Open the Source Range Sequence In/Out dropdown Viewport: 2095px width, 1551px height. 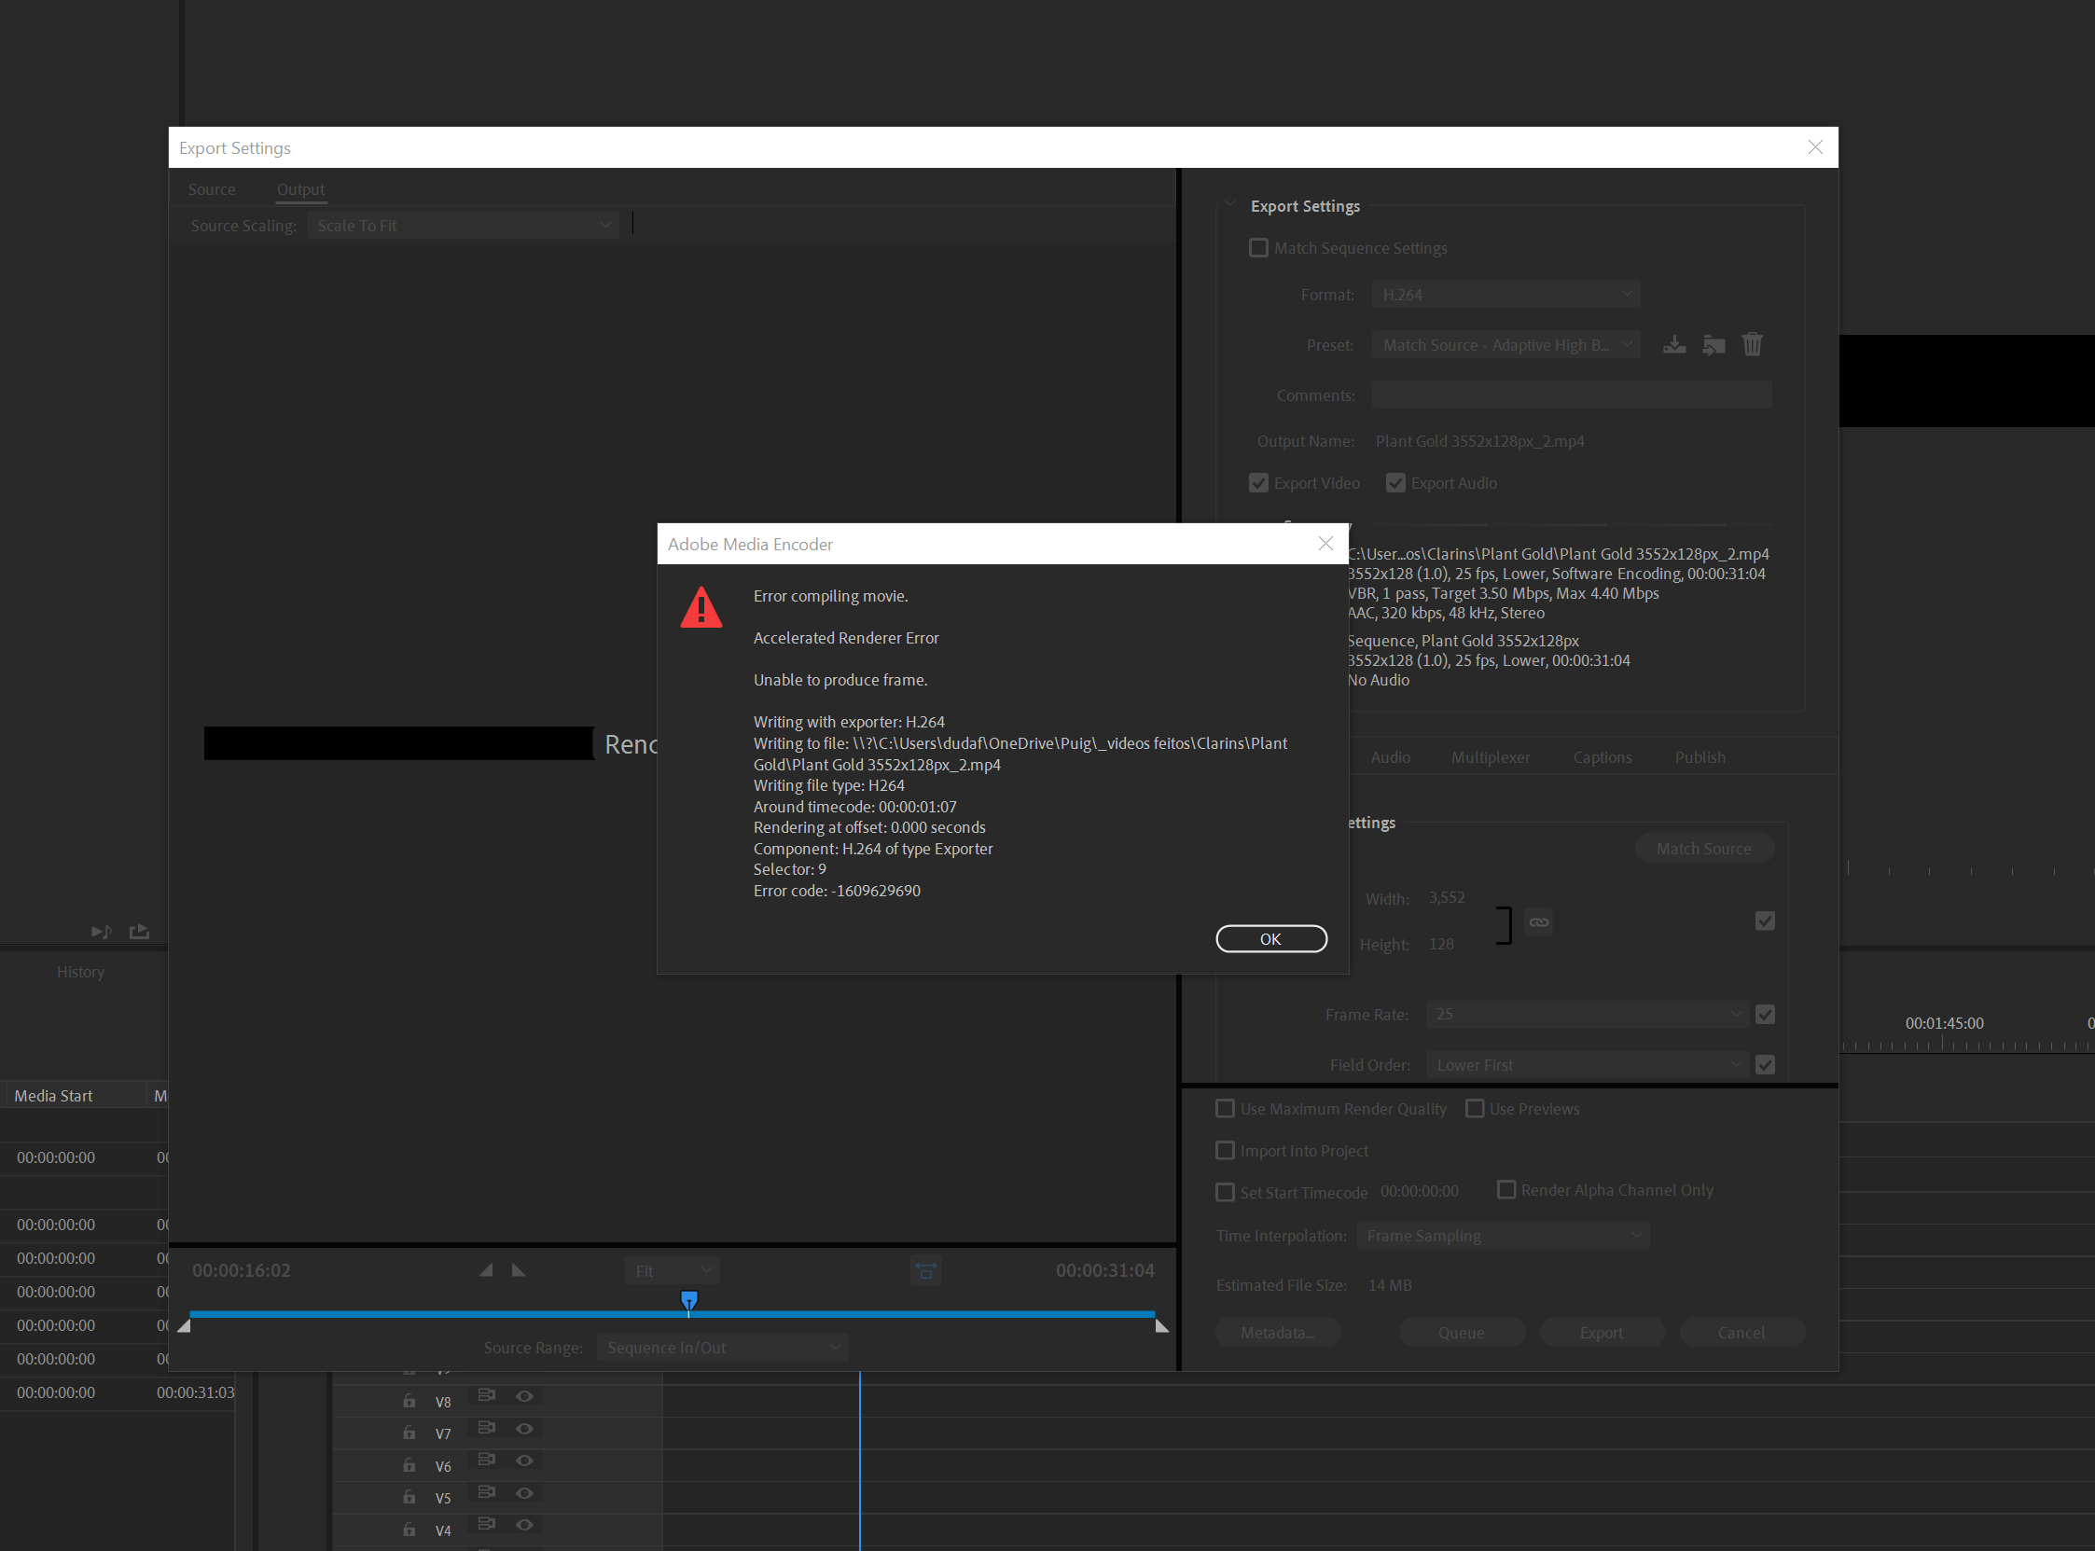pyautogui.click(x=722, y=1348)
